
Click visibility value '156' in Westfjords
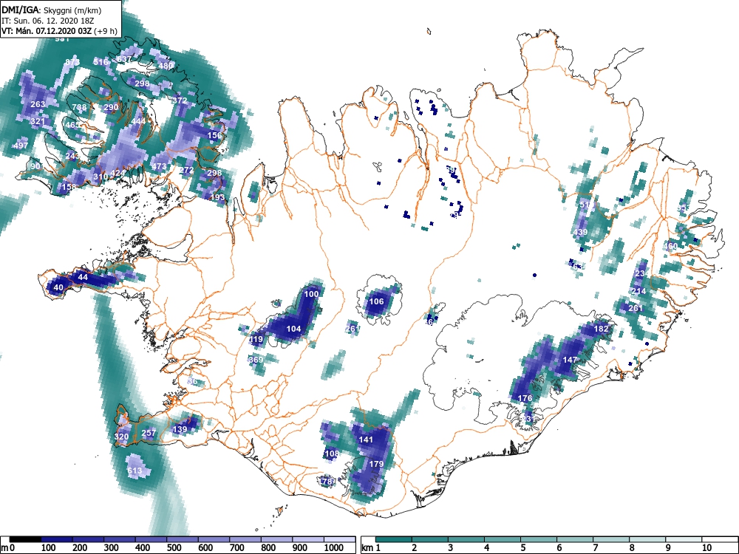pyautogui.click(x=214, y=135)
